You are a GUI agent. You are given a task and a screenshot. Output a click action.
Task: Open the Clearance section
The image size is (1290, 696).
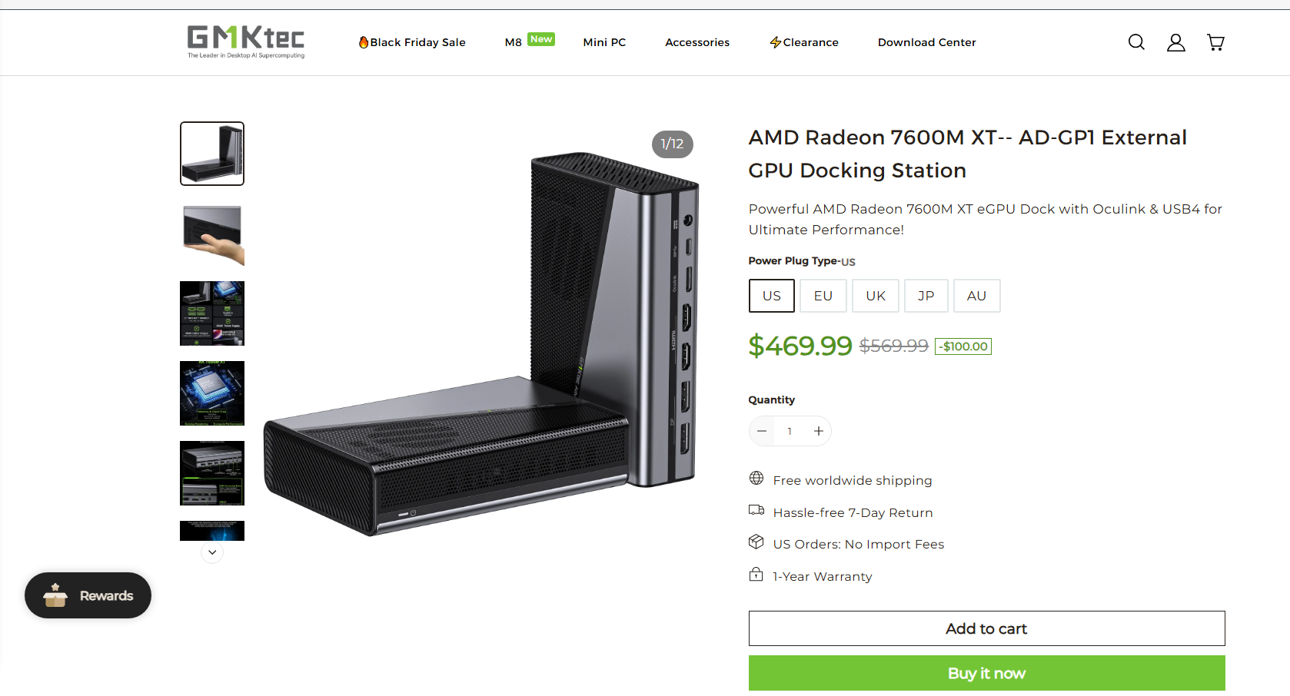coord(804,42)
